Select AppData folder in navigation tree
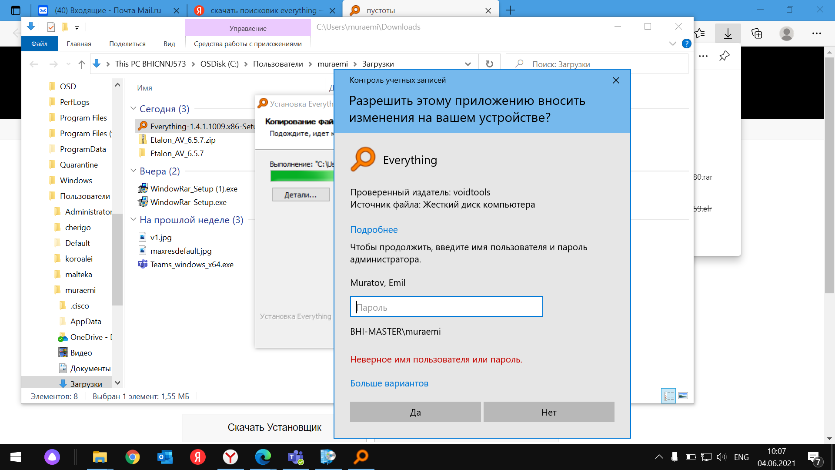This screenshot has width=835, height=470. pos(86,322)
